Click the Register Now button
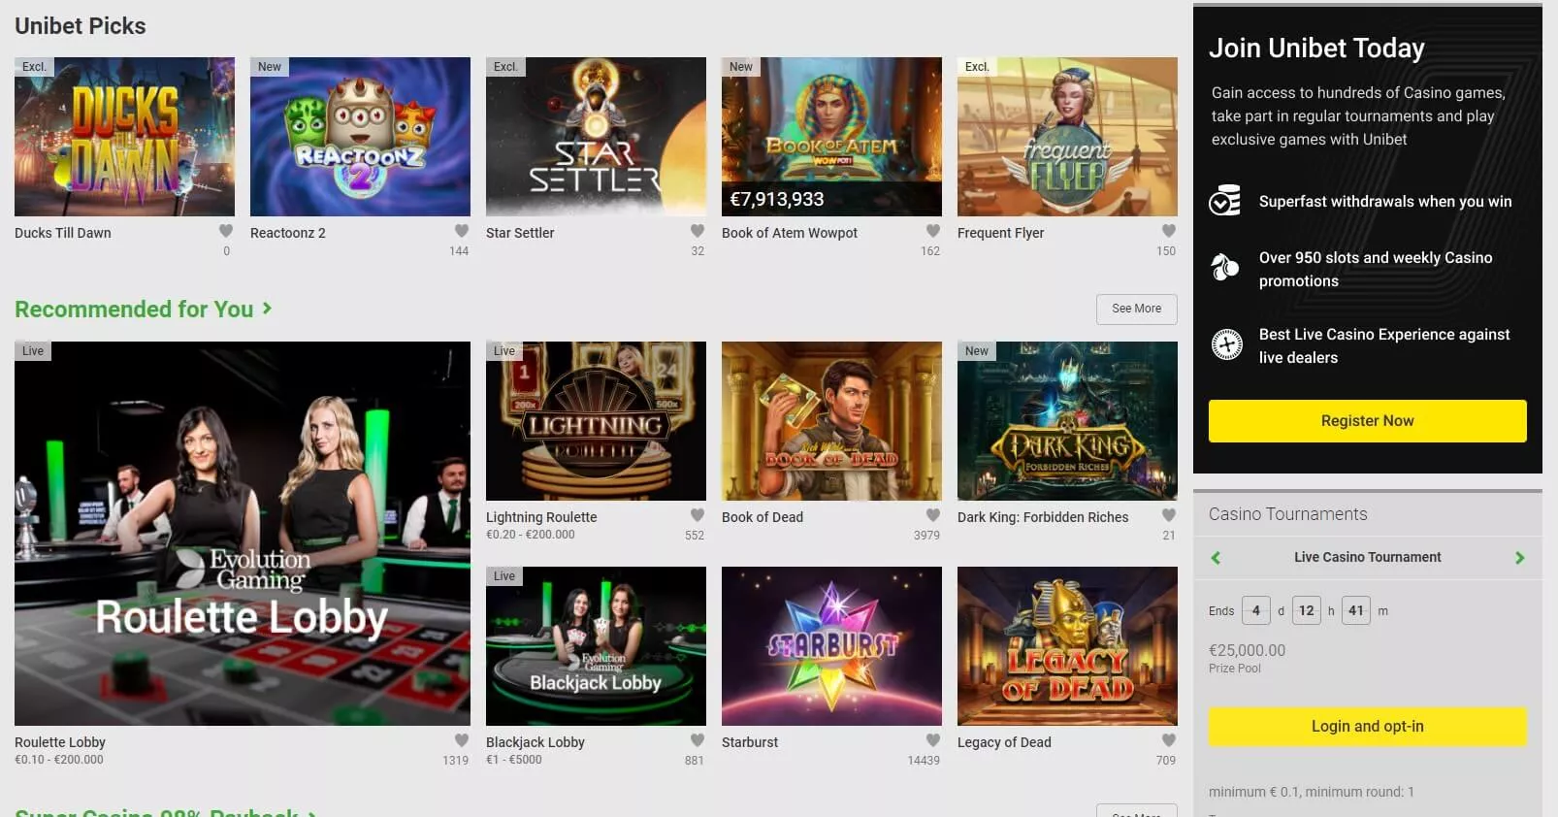This screenshot has height=817, width=1558. click(x=1367, y=421)
